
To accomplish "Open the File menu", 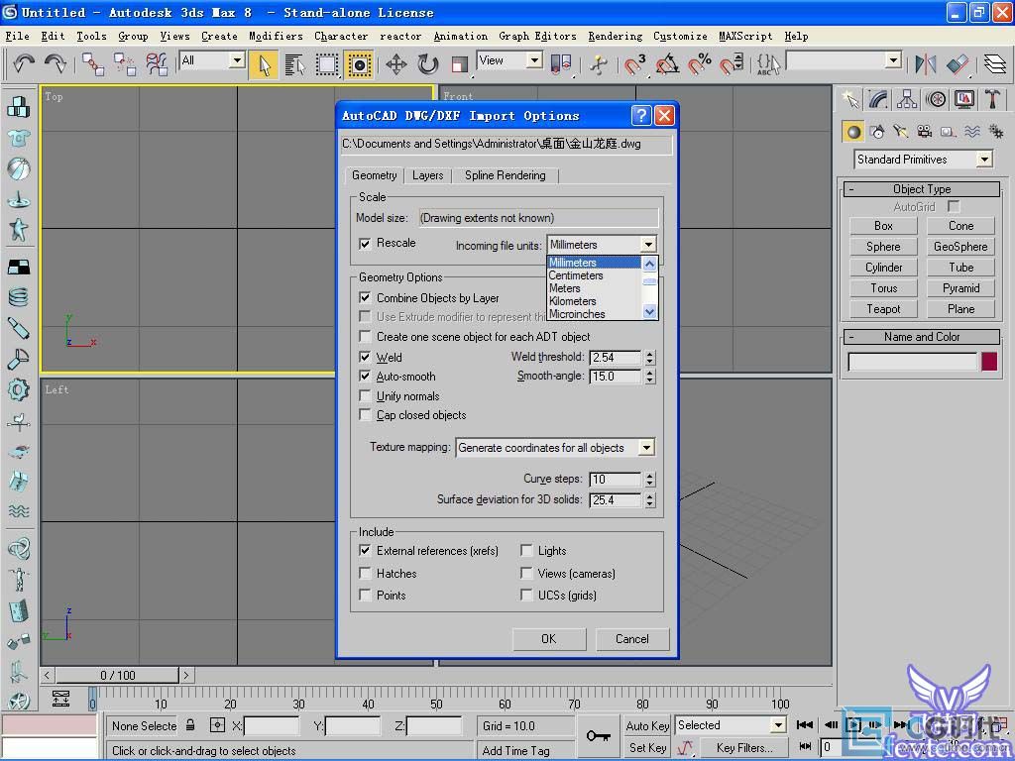I will click(x=18, y=37).
